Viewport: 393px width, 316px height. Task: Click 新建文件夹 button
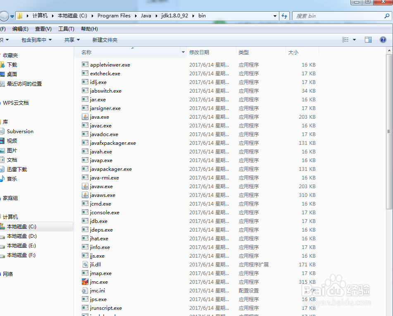[105, 40]
